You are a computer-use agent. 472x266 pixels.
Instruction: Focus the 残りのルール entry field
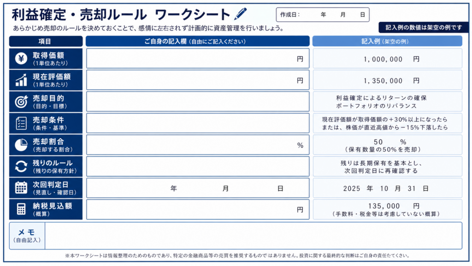[x=198, y=166]
